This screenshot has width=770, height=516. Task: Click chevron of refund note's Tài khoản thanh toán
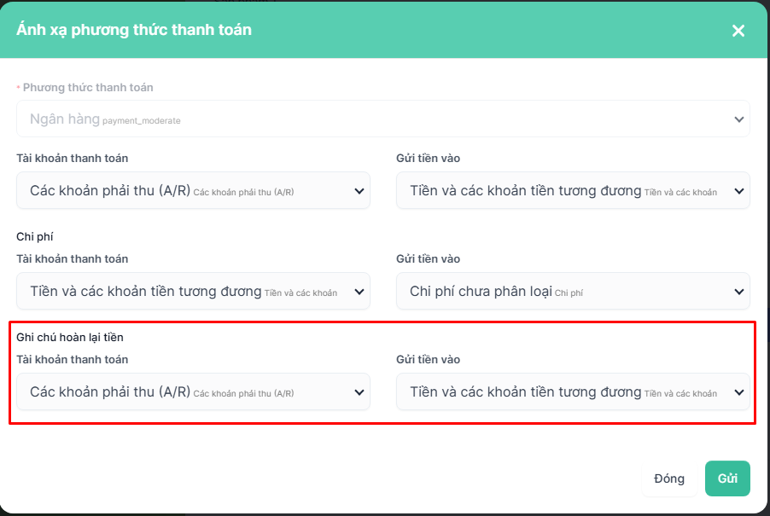[359, 392]
